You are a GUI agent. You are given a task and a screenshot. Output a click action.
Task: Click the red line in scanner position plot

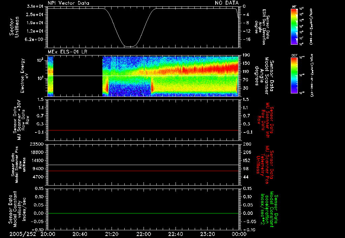coord(143,171)
